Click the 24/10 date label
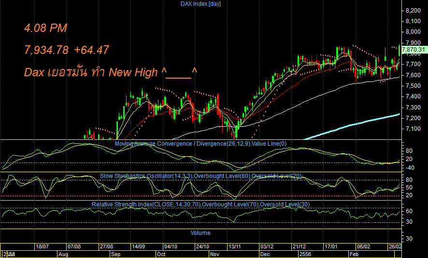428x258 pixels. click(x=202, y=246)
